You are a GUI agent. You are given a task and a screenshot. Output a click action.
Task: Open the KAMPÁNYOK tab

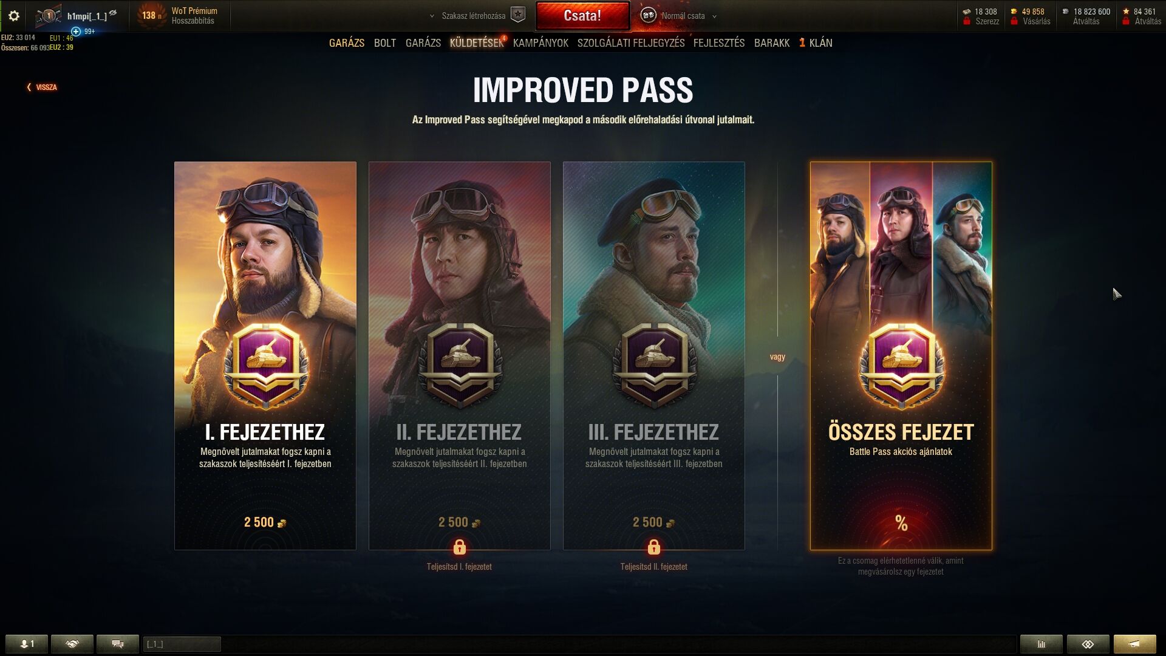click(540, 43)
